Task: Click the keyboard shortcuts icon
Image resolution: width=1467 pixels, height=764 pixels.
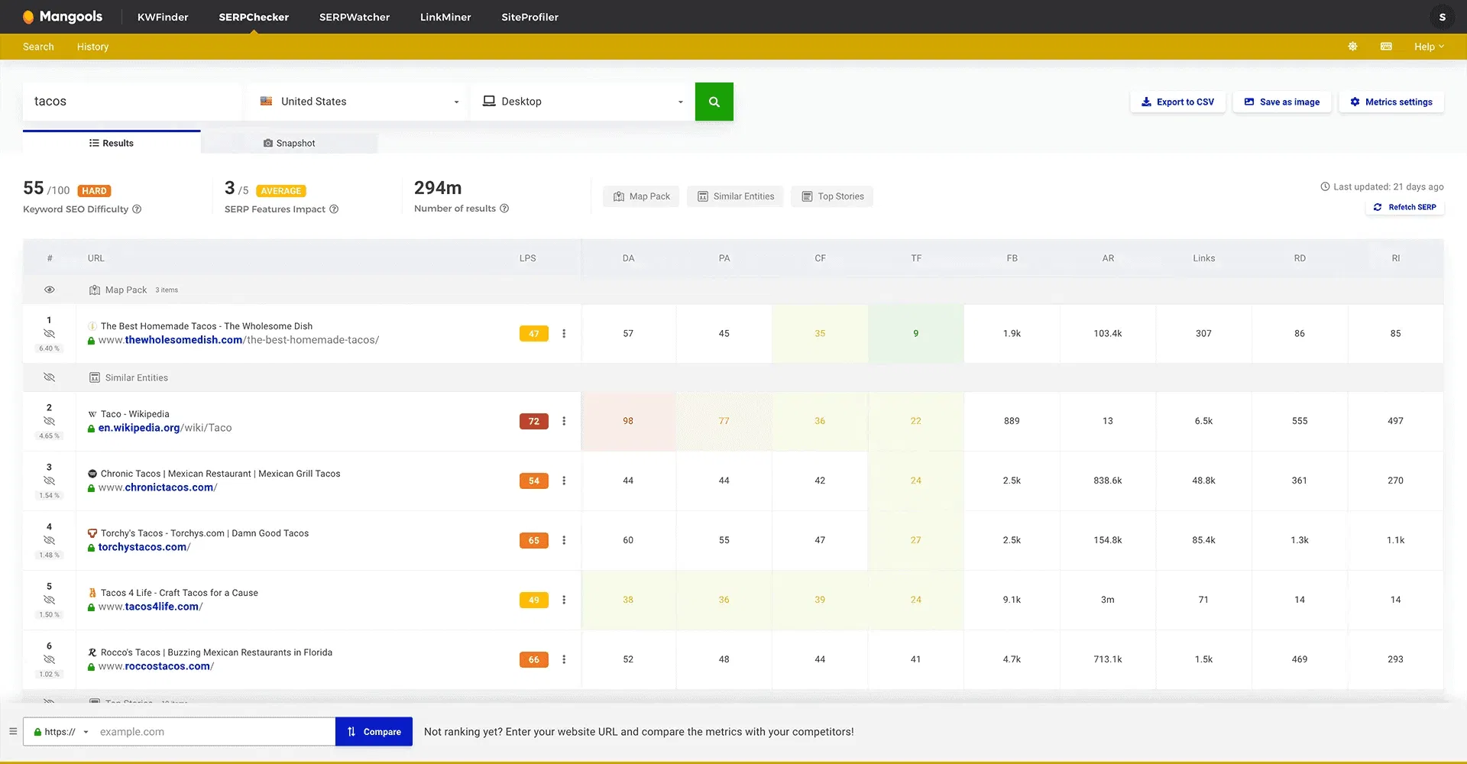Action: [1386, 47]
